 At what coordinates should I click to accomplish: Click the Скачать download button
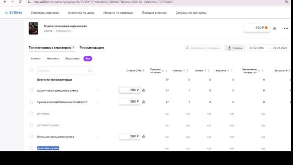234,48
